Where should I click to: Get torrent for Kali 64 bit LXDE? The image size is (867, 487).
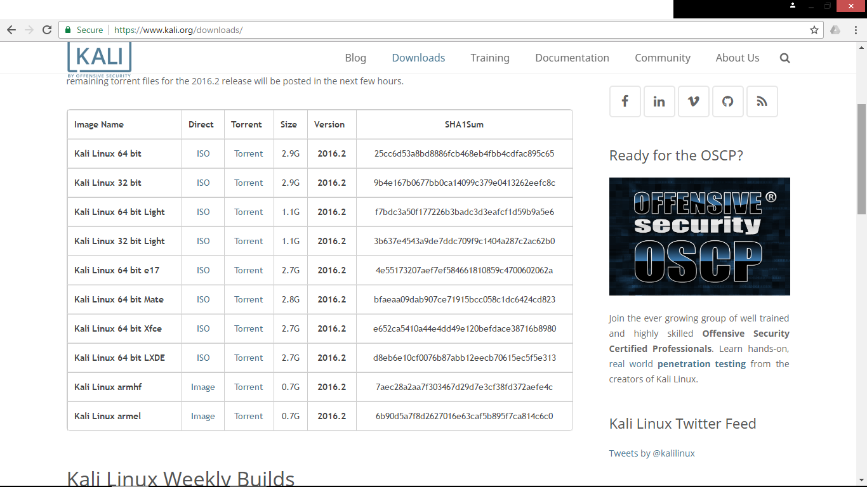[x=248, y=358]
